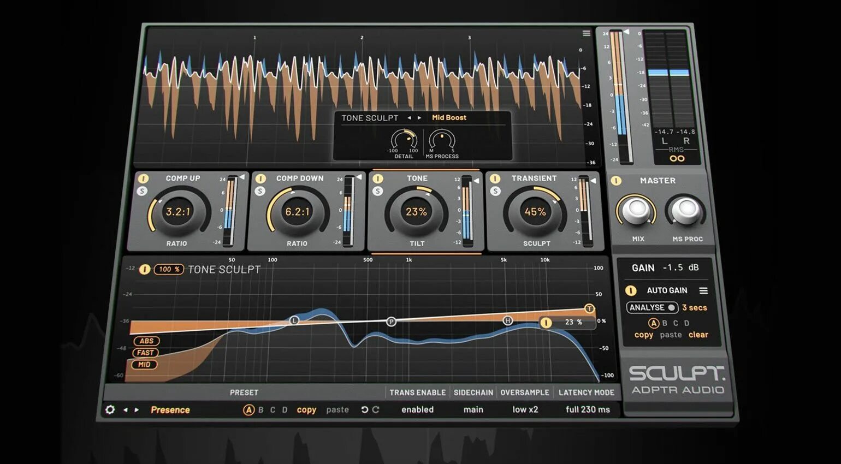Change Trans Enable value enabled
The width and height of the screenshot is (841, 464).
coord(417,409)
